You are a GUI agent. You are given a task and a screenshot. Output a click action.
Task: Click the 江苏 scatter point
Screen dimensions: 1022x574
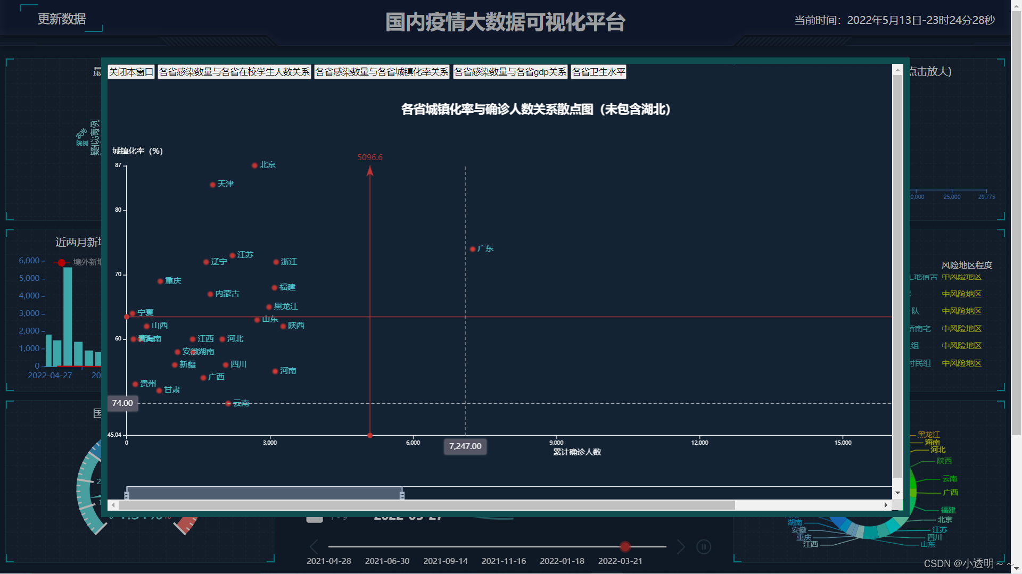click(232, 256)
